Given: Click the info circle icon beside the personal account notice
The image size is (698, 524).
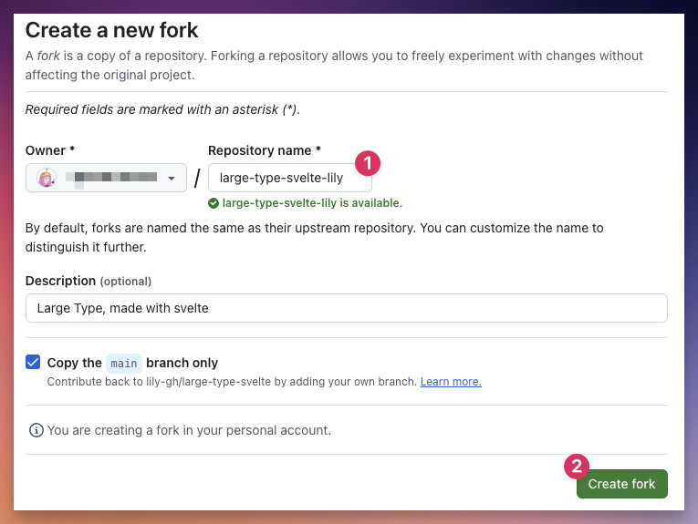Looking at the screenshot, I should tap(36, 430).
